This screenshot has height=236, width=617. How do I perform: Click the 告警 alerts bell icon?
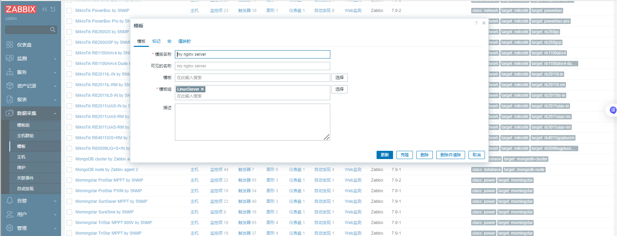pyautogui.click(x=10, y=201)
